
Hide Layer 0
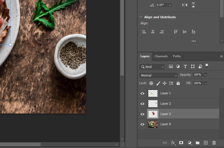tap(142, 124)
